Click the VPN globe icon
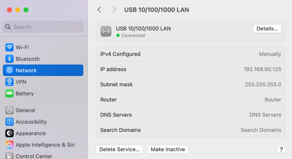This screenshot has width=292, height=159. [10, 82]
